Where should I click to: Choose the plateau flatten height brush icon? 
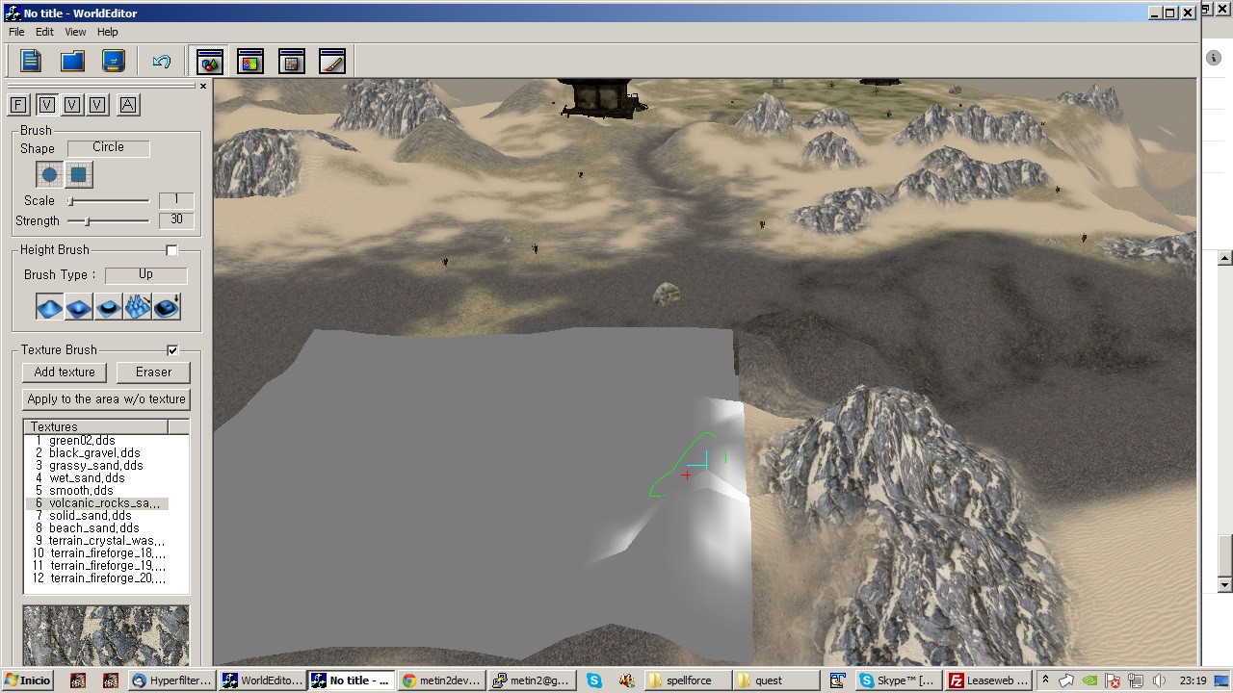pos(109,308)
